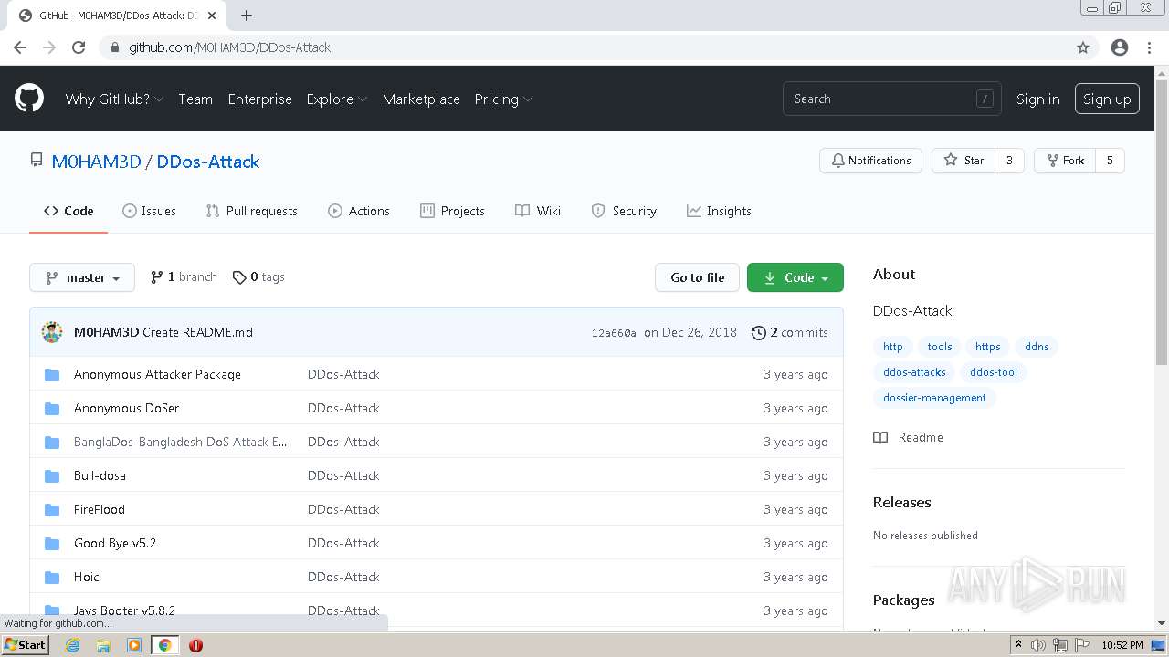
Task: Show hidden system tray icons arrow
Action: [x=1019, y=645]
